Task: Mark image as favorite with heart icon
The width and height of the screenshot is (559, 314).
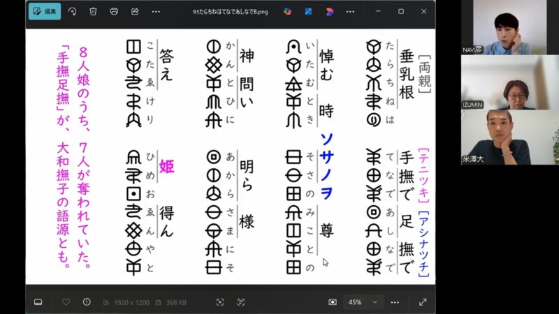Action: coord(66,302)
